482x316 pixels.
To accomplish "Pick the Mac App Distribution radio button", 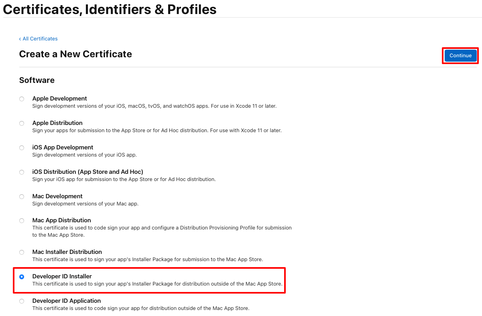I will point(22,221).
